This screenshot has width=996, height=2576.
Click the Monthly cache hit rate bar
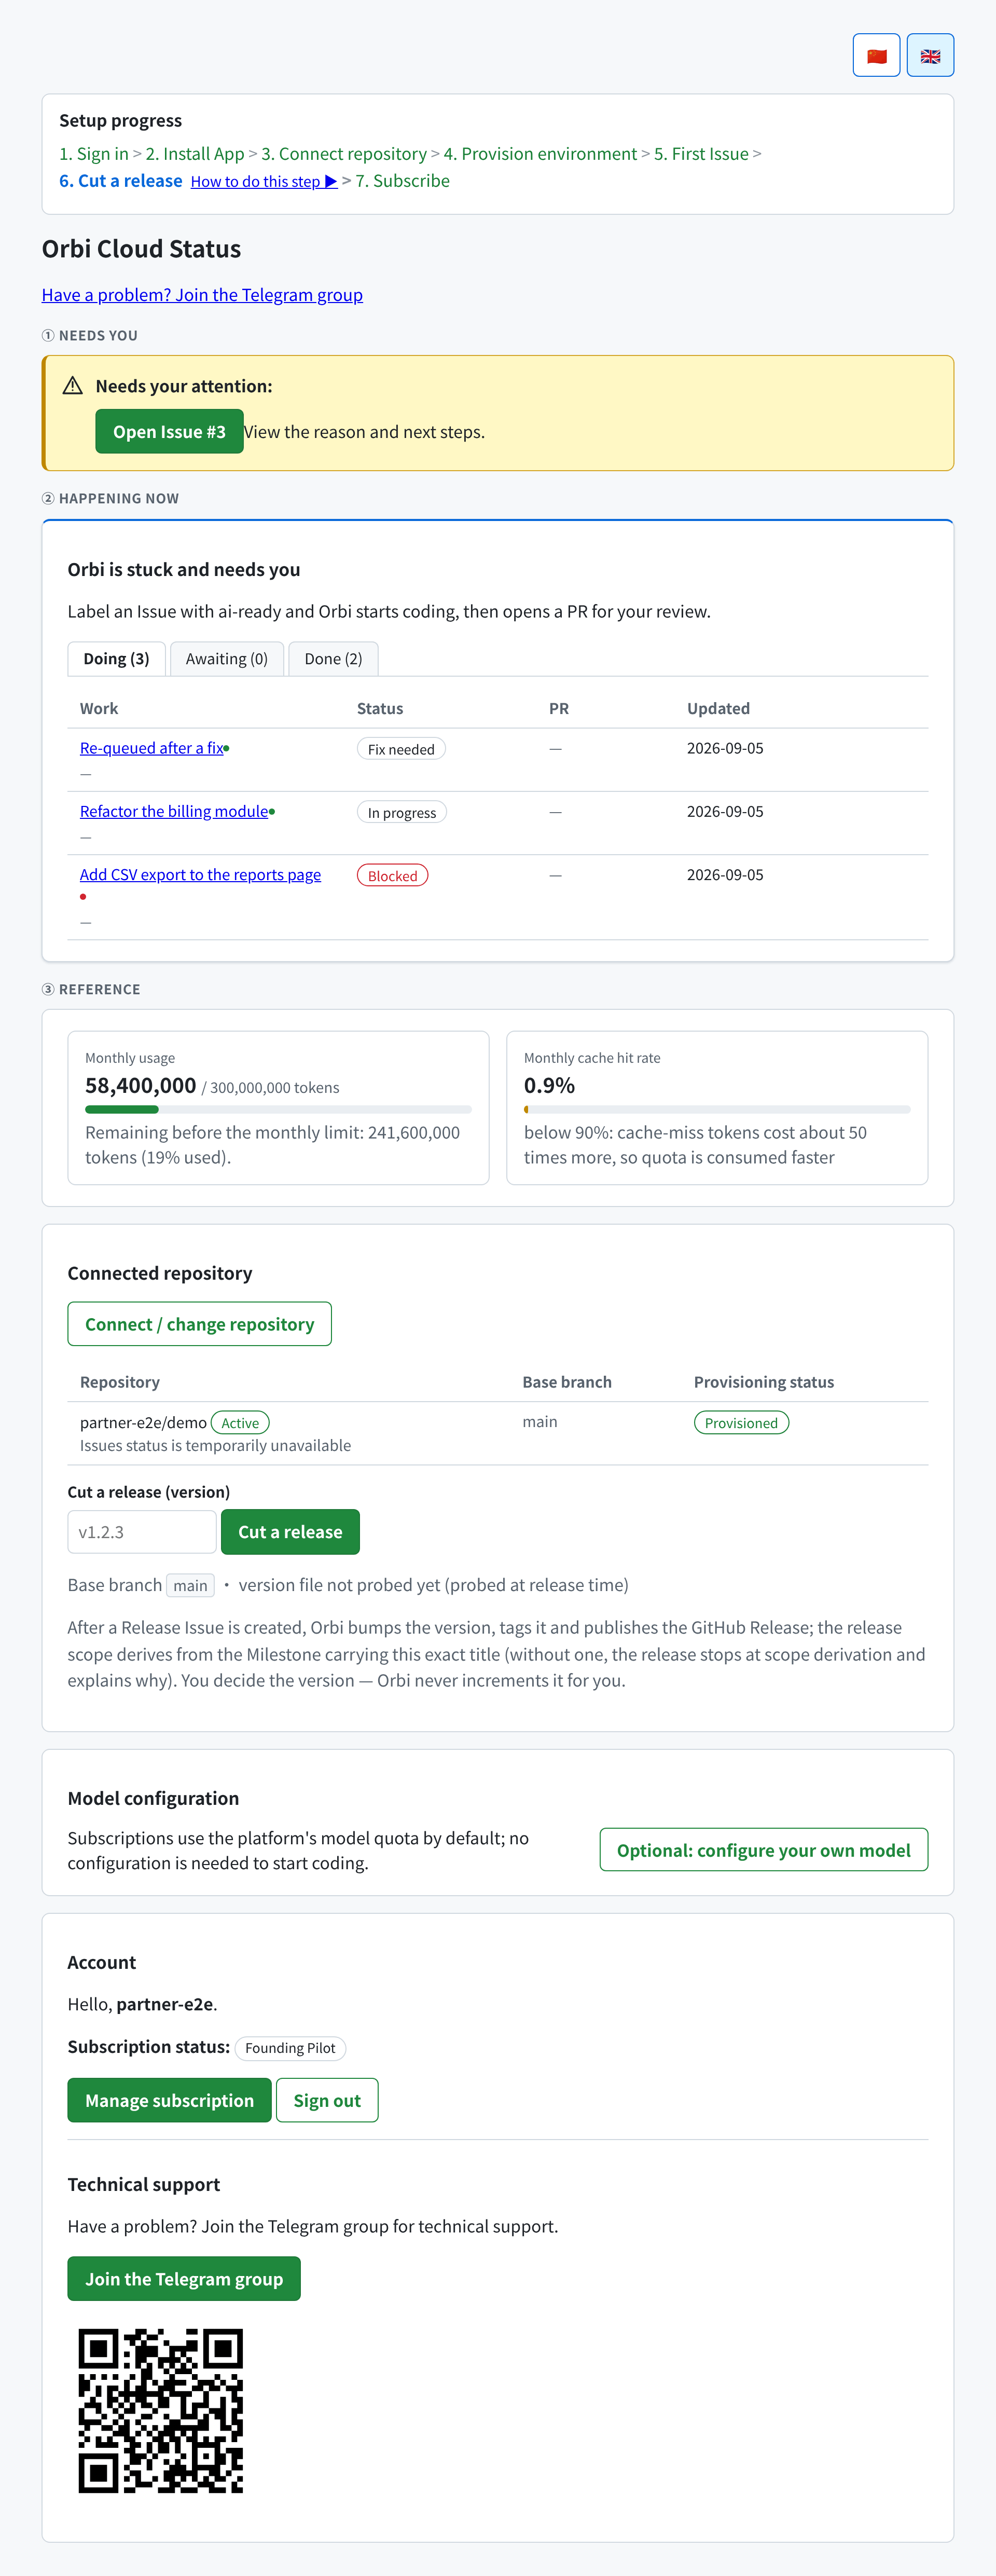coord(717,1109)
